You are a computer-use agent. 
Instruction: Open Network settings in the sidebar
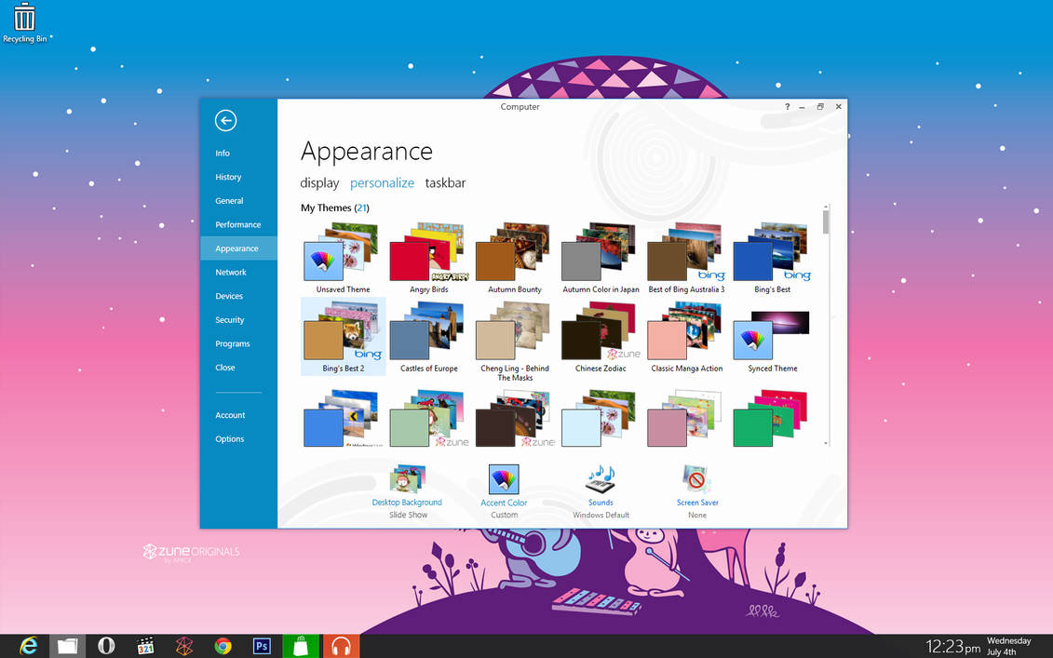230,272
